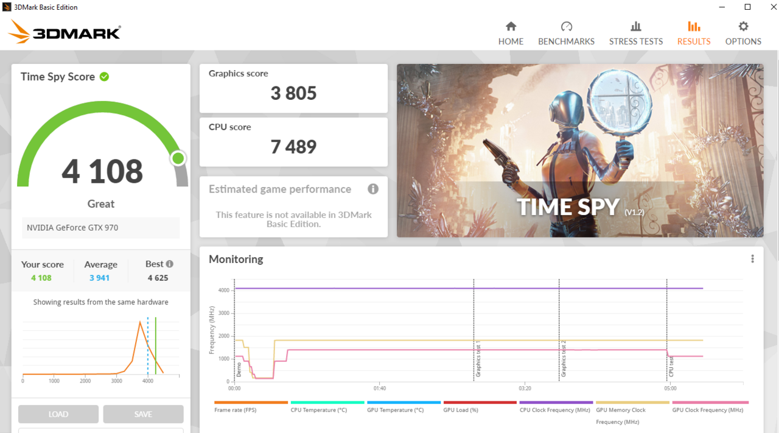Open the HOME tab

[x=511, y=33]
